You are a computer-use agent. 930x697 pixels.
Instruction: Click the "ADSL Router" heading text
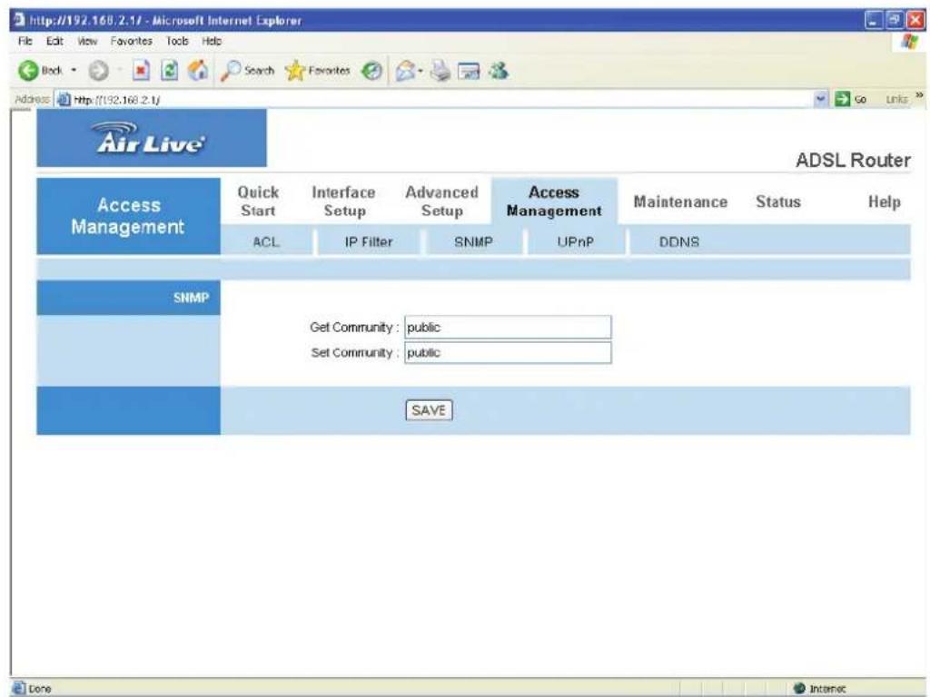point(853,160)
